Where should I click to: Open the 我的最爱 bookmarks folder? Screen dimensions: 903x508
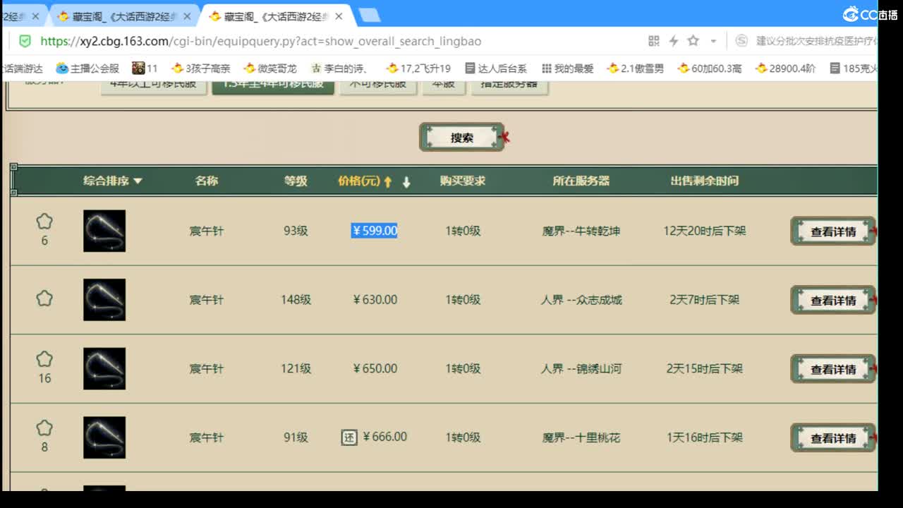pos(568,68)
